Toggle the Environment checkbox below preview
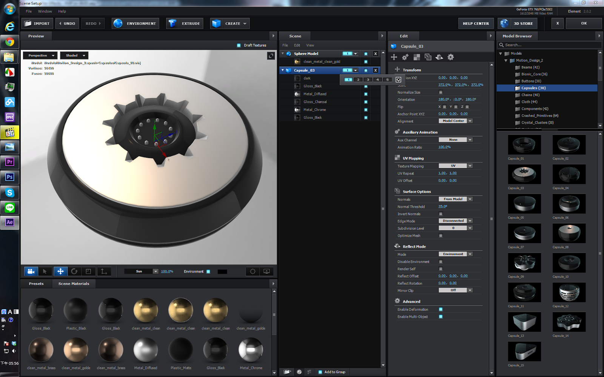The image size is (604, 377). [208, 271]
